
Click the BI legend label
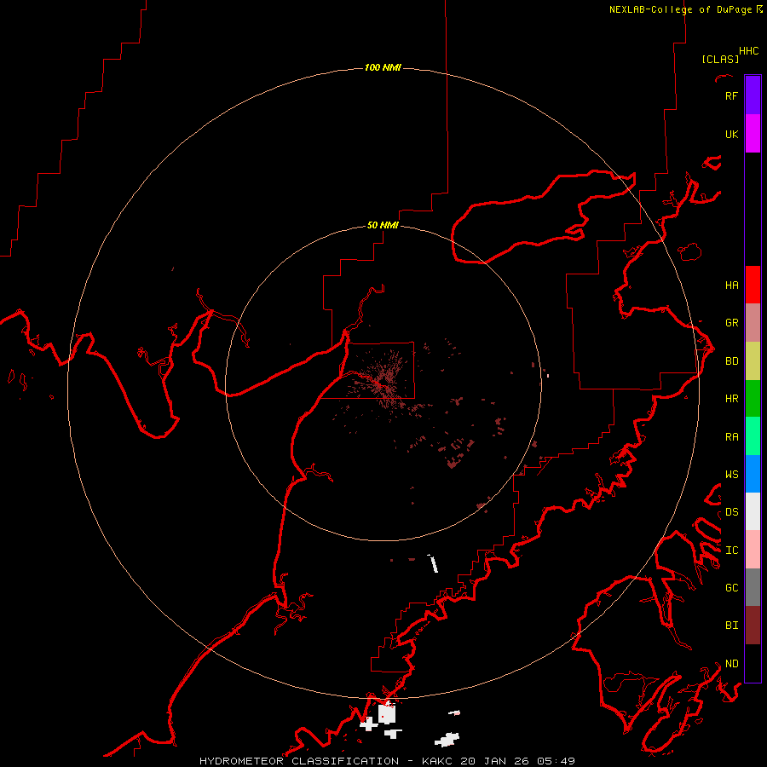[x=731, y=625]
